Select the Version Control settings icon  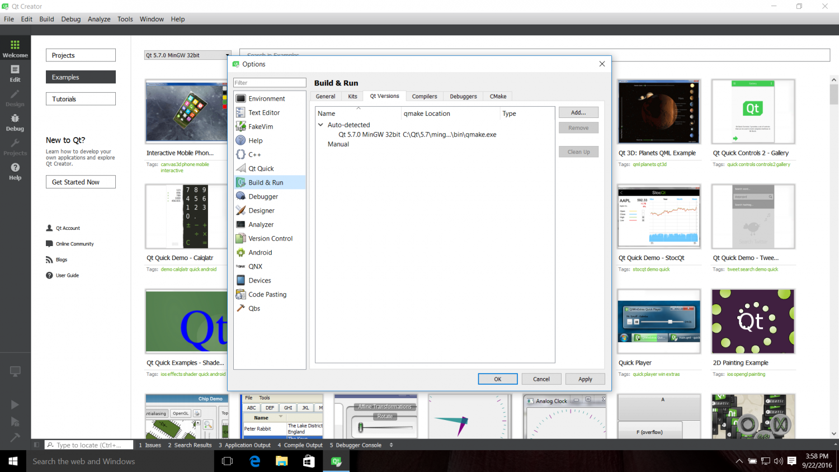coord(242,238)
